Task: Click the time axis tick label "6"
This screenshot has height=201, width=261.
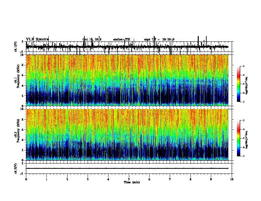Action: pyautogui.click(x=150, y=179)
